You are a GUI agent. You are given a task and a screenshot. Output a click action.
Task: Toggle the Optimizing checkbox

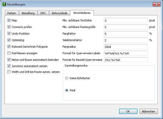9,40
